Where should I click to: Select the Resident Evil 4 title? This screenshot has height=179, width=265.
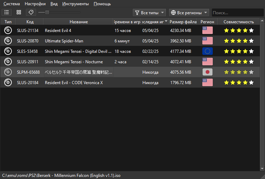[58, 31]
